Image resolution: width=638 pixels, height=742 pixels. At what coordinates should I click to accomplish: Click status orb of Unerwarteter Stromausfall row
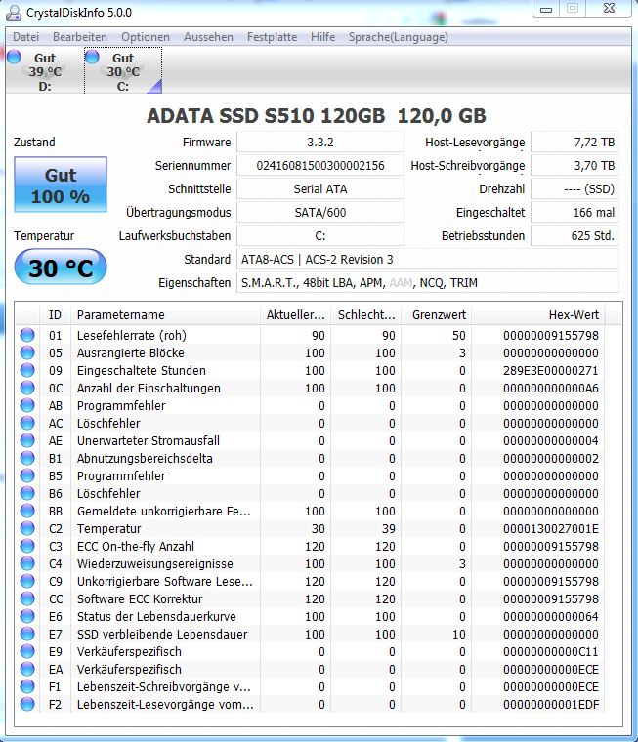(27, 440)
